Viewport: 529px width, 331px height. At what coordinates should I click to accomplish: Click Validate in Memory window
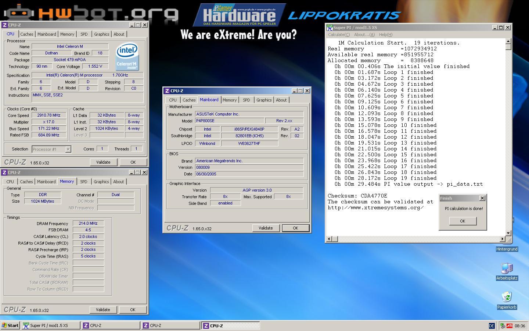tap(103, 310)
